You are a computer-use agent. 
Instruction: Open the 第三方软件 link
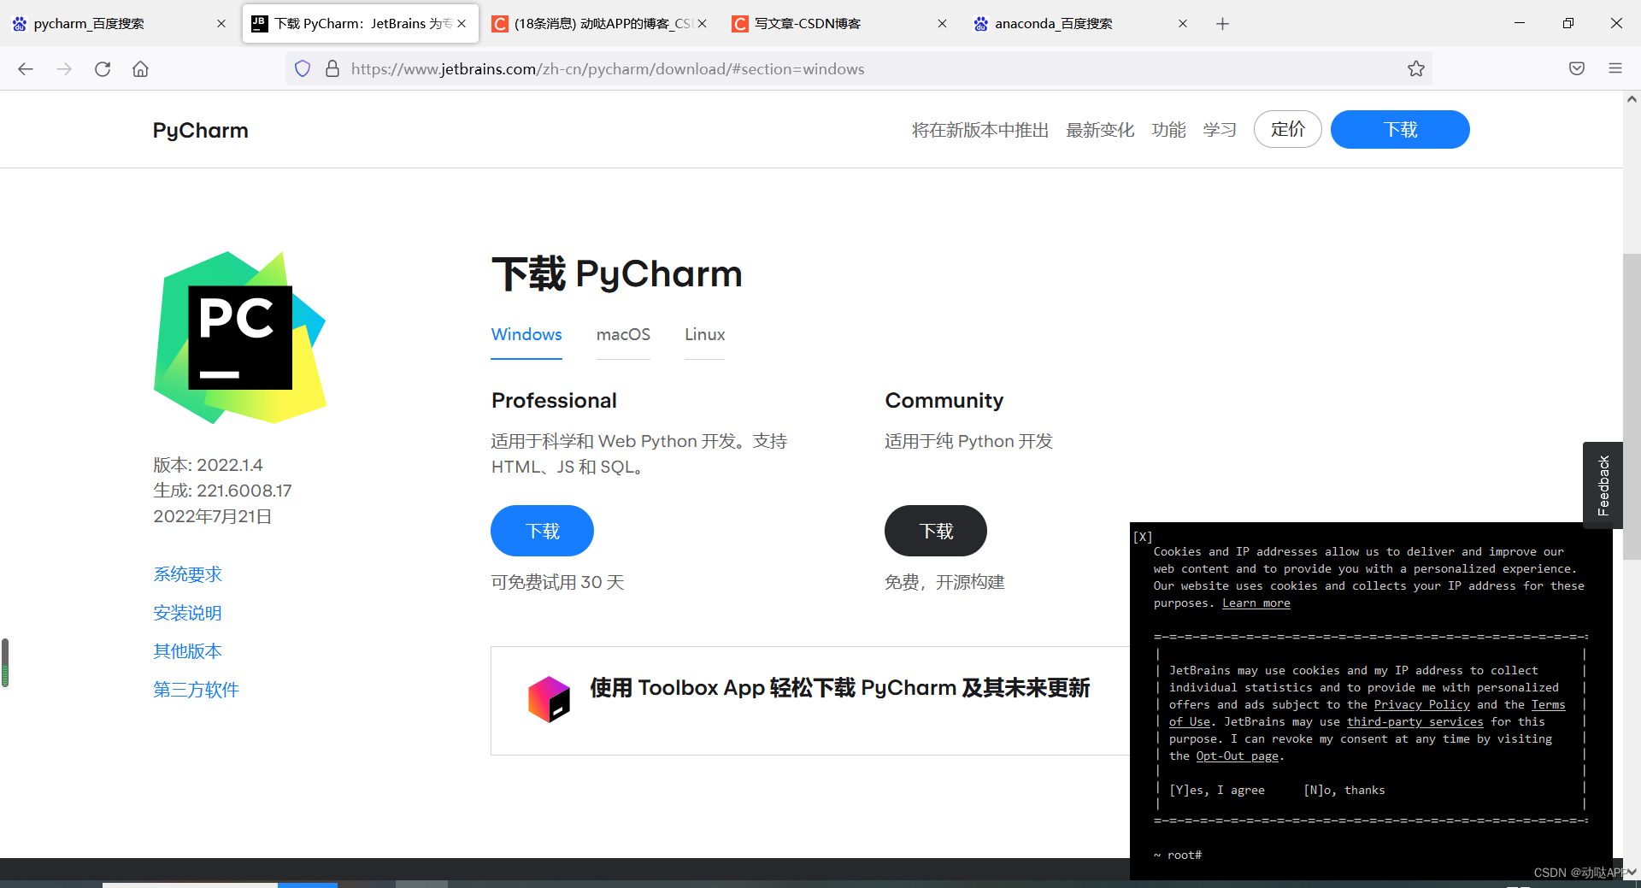[196, 690]
